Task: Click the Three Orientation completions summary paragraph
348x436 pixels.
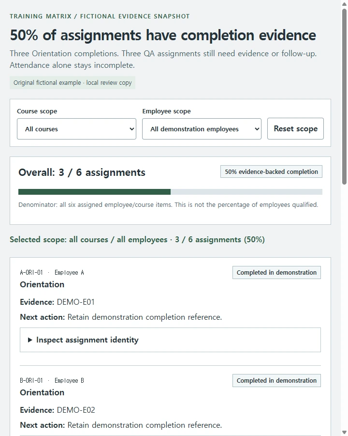Action: (x=163, y=59)
